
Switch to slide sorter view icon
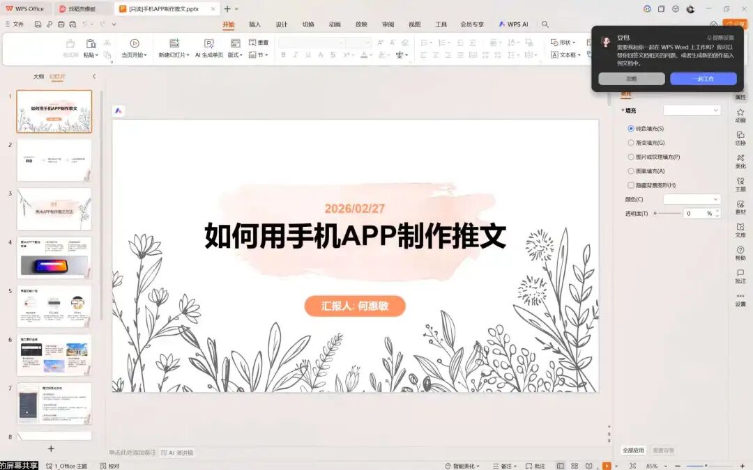click(x=575, y=466)
